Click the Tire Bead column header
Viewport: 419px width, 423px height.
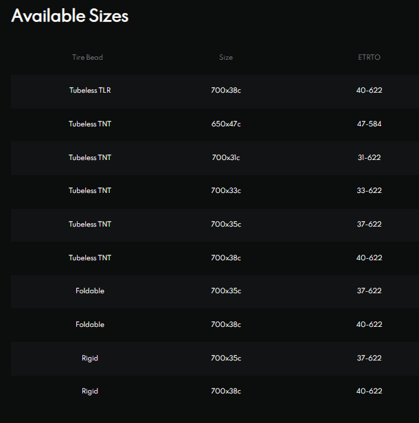pos(87,58)
